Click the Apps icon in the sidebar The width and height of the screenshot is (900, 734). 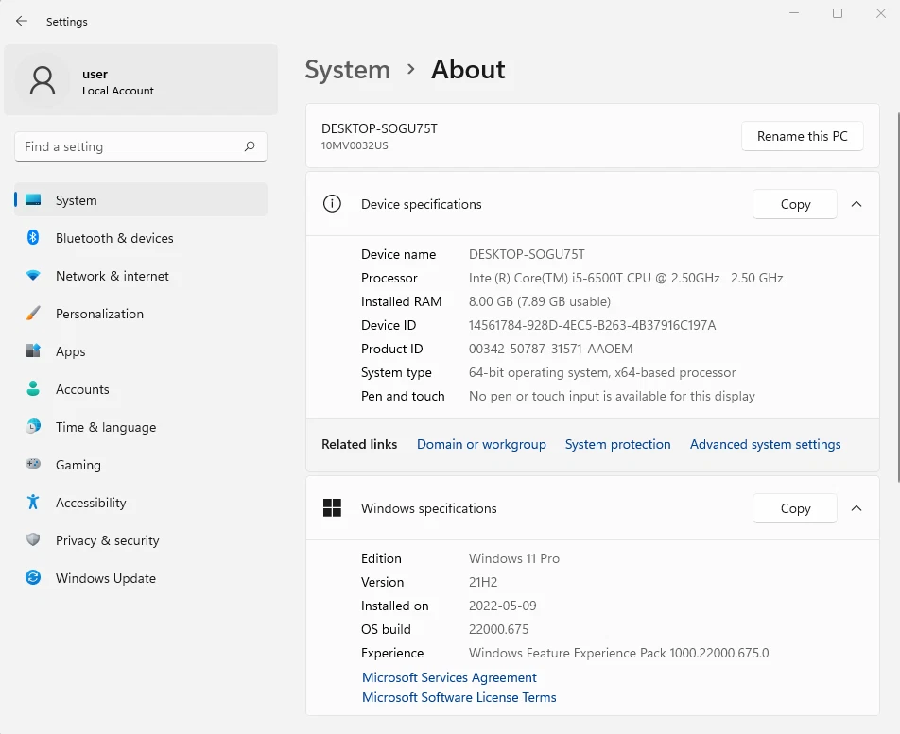(x=31, y=351)
